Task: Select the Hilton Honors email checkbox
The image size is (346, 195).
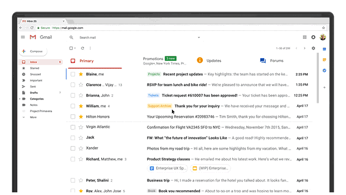Action: (x=72, y=117)
